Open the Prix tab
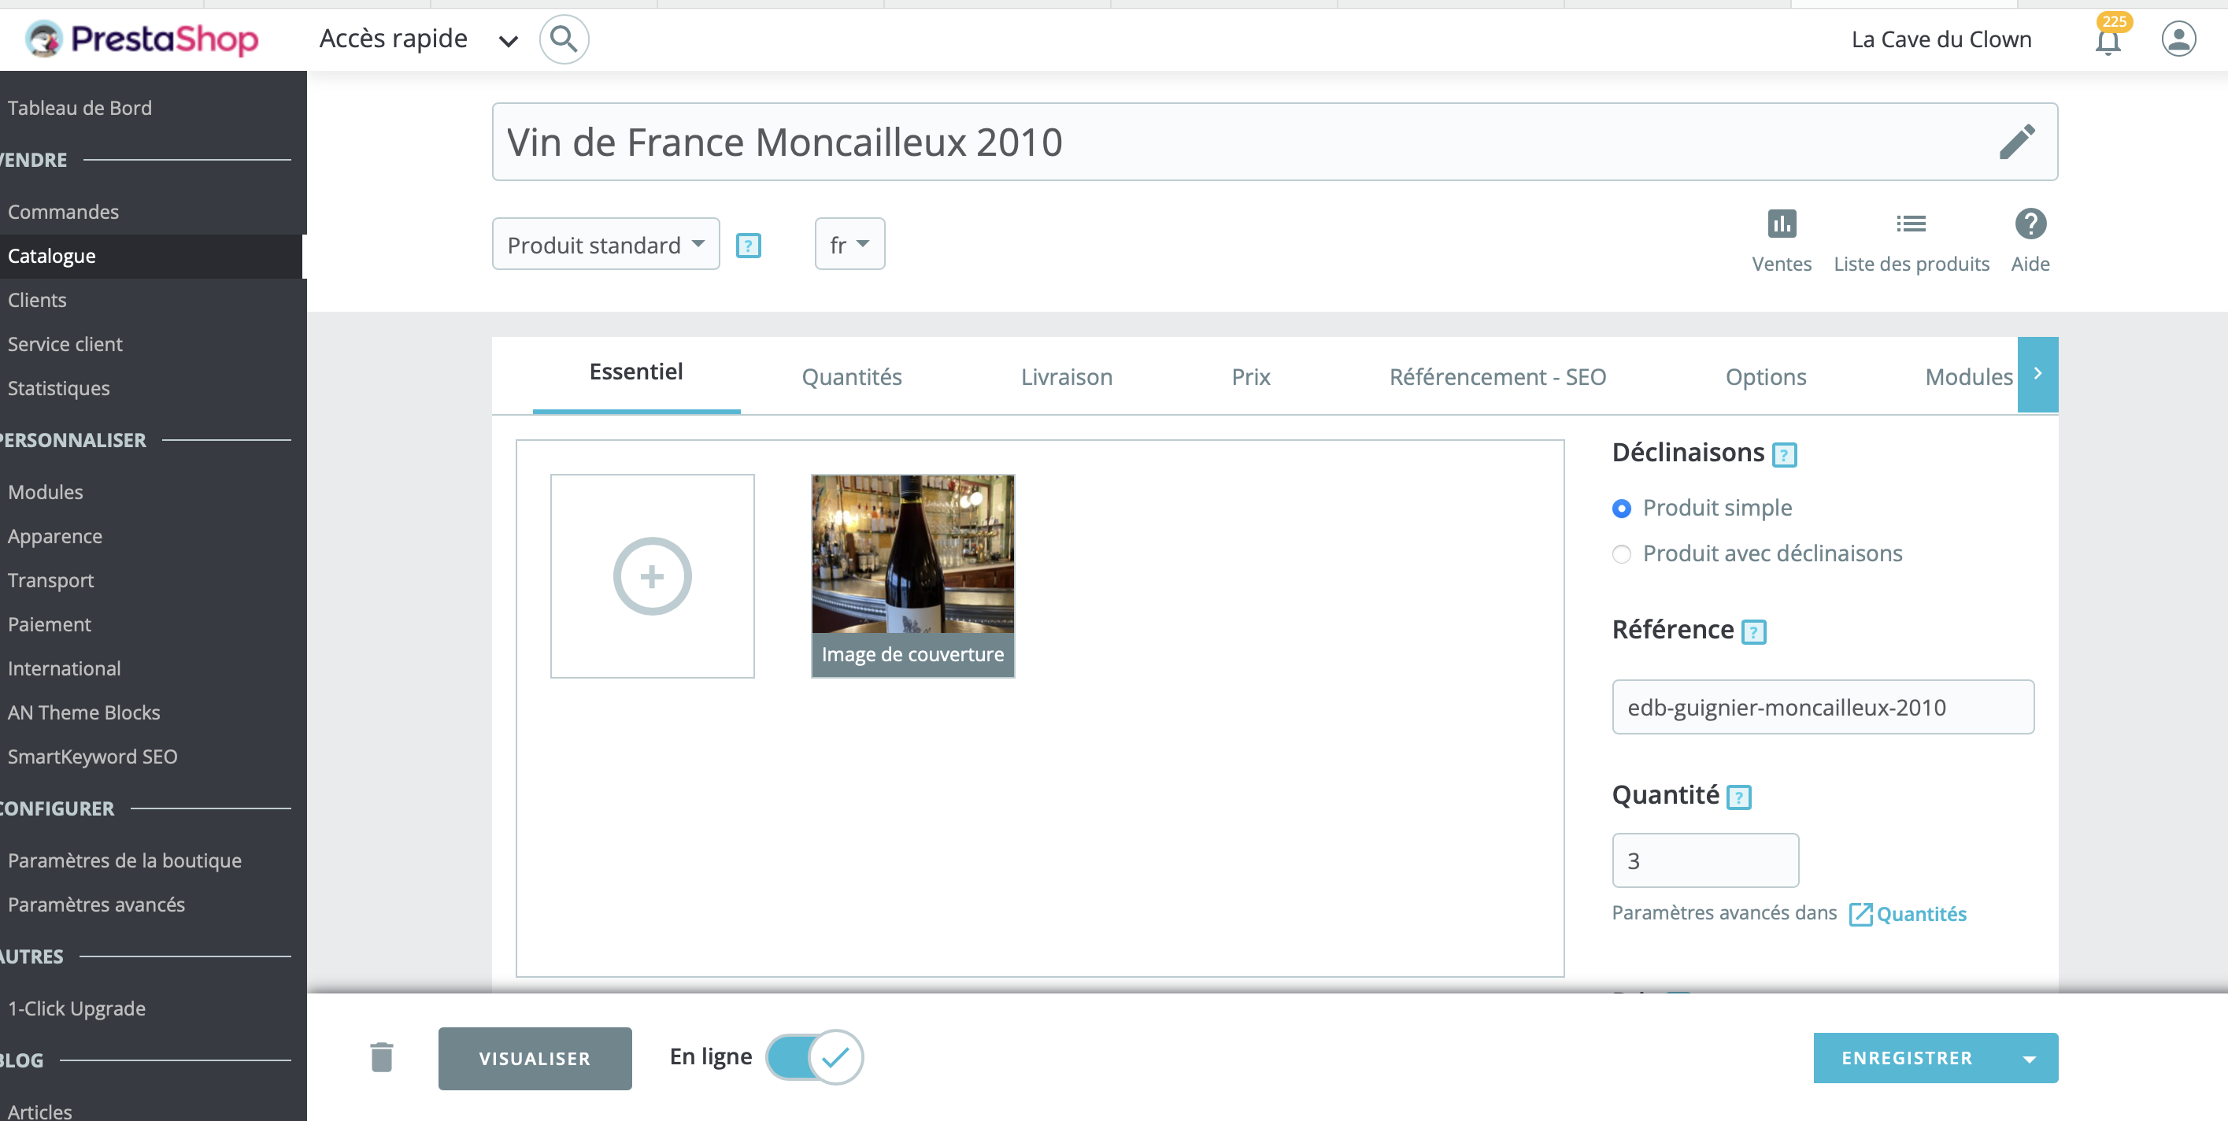The width and height of the screenshot is (2228, 1121). (1249, 376)
